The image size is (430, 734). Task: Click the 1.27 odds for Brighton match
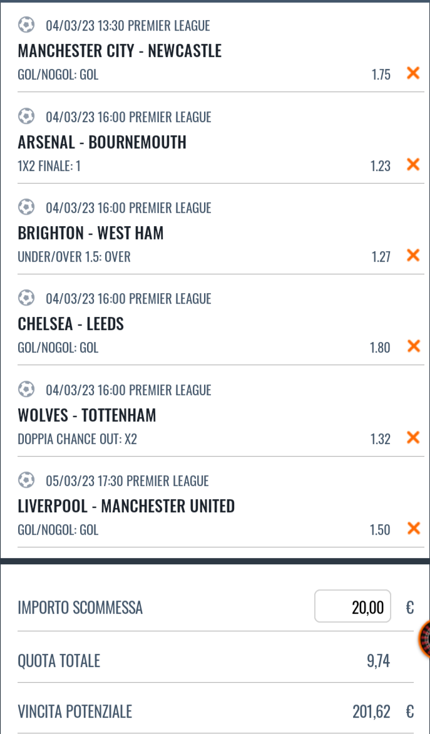381,256
